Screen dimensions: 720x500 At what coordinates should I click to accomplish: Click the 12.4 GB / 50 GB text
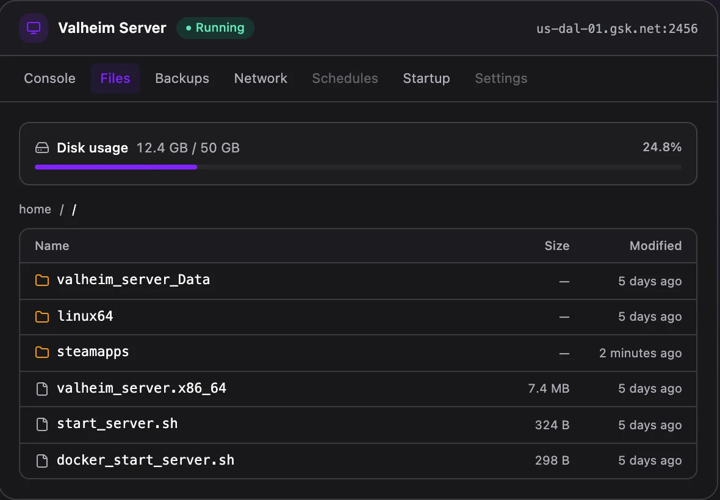(x=188, y=148)
